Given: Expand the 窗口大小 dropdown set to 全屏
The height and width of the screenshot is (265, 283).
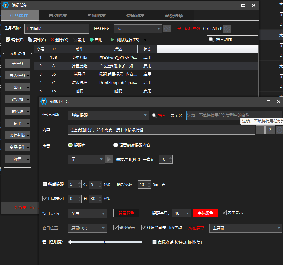Looking at the screenshot, I should [x=87, y=213].
